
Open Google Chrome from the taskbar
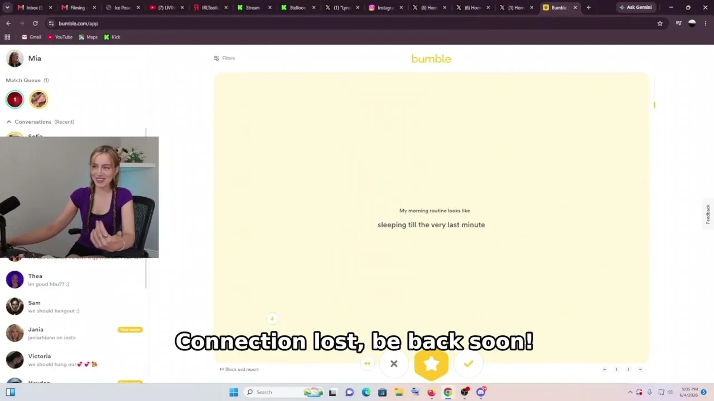pyautogui.click(x=447, y=392)
